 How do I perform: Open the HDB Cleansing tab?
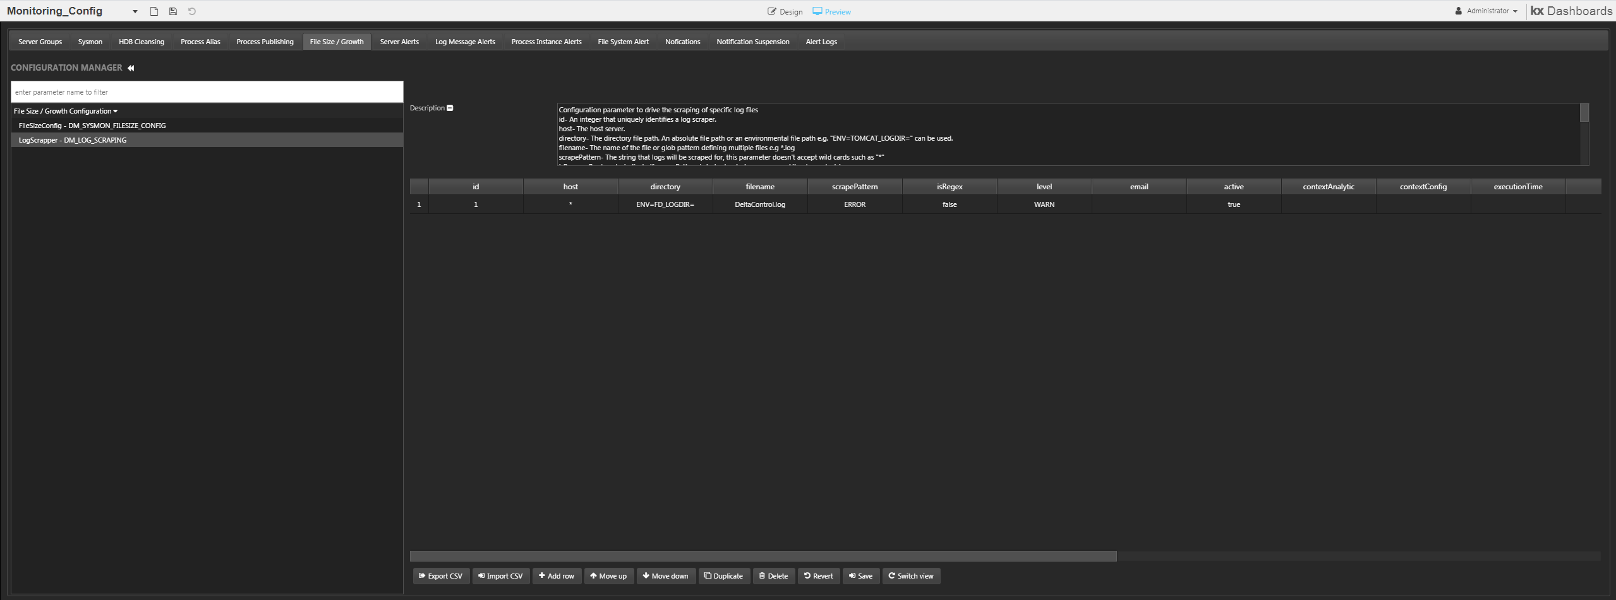click(142, 42)
